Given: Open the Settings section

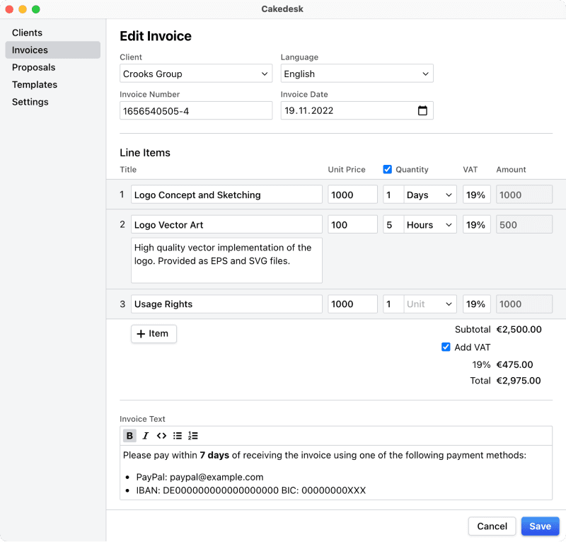Looking at the screenshot, I should point(30,102).
